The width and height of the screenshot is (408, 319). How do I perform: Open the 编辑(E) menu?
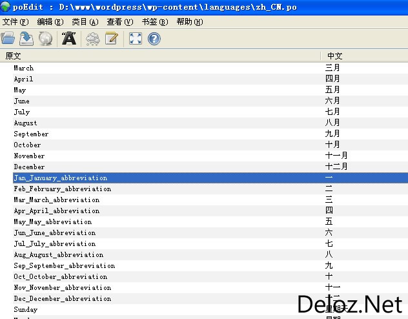[x=50, y=22]
